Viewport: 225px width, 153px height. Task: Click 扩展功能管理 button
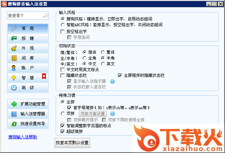pyautogui.click(x=28, y=104)
